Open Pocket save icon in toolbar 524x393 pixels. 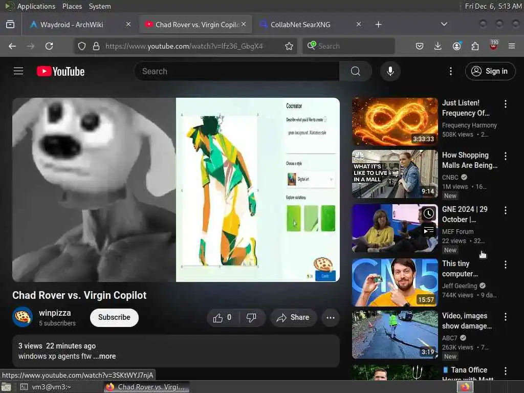420,46
